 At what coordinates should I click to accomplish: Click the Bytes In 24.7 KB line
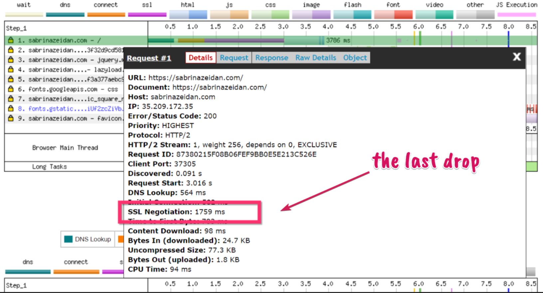click(x=189, y=240)
